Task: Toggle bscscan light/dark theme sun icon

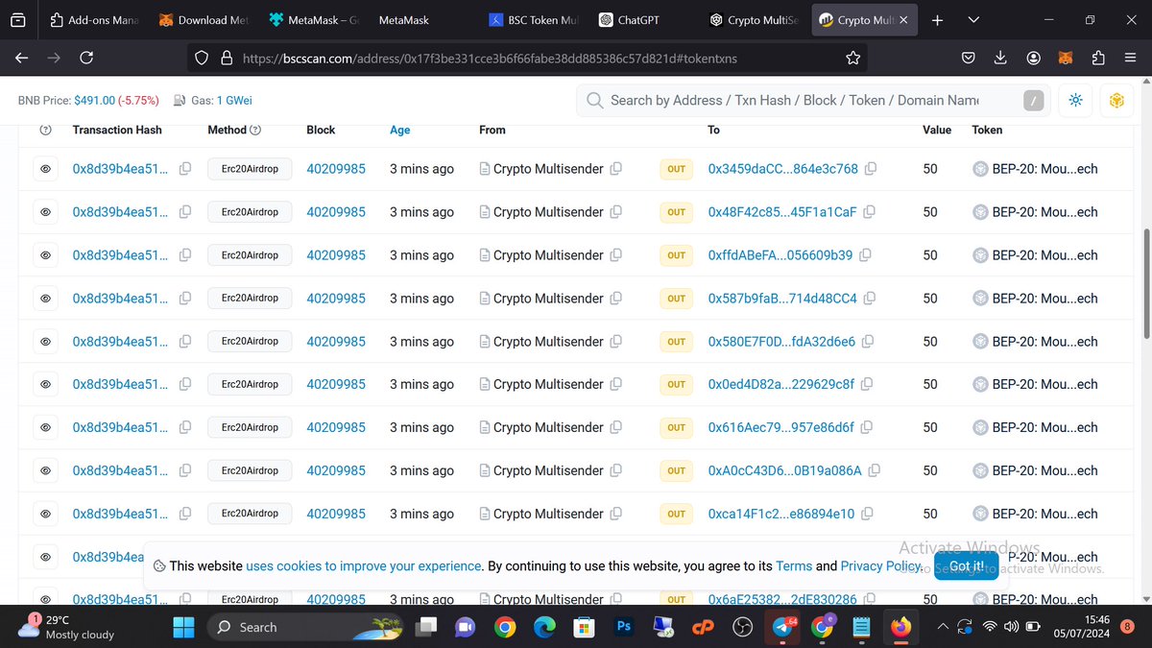Action: [x=1076, y=100]
